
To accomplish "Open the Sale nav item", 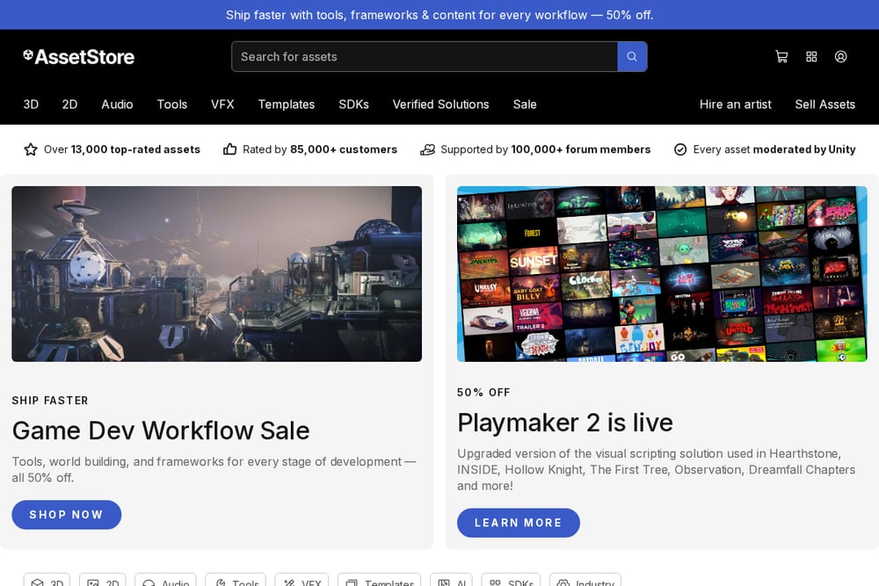I will [525, 105].
